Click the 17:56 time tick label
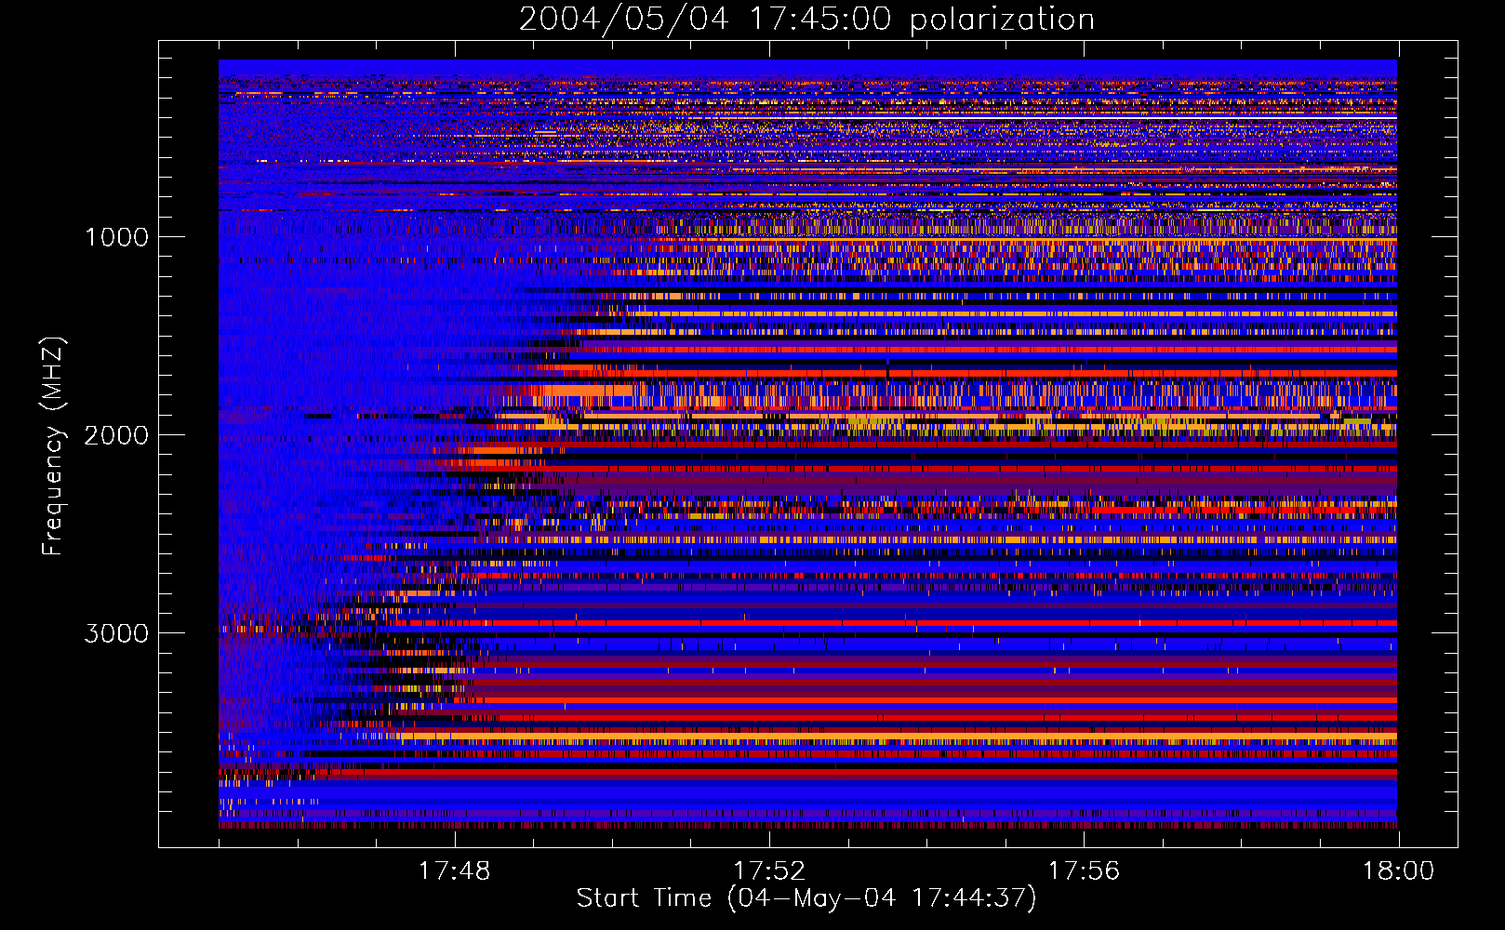 coord(1084,871)
